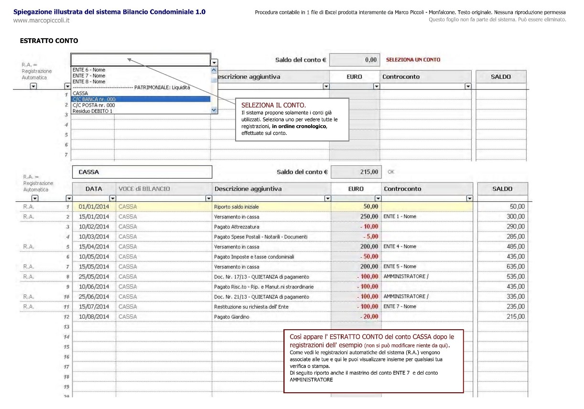The width and height of the screenshot is (584, 409).
Task: Click the CASSA account name field above the lower table
Action: click(x=142, y=172)
